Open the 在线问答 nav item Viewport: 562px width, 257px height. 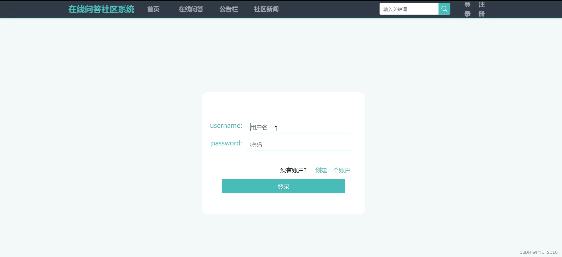pos(191,9)
